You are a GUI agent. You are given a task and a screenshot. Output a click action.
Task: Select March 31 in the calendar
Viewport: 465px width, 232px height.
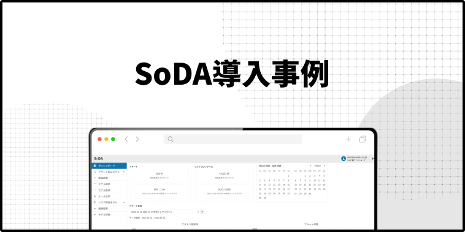265,198
